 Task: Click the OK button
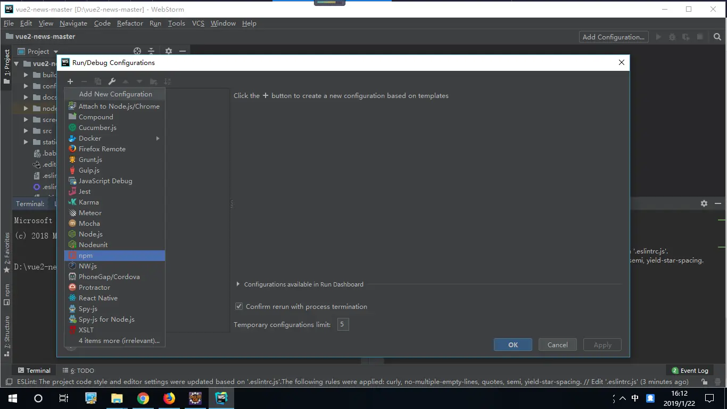pyautogui.click(x=513, y=345)
